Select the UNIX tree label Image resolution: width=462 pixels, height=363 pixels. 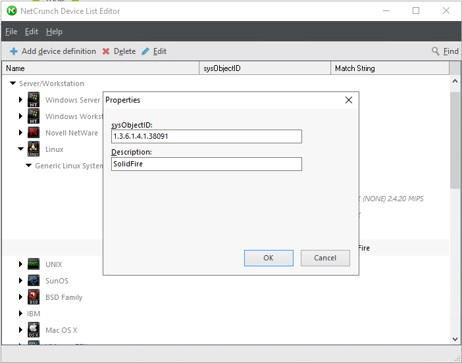[x=53, y=264]
